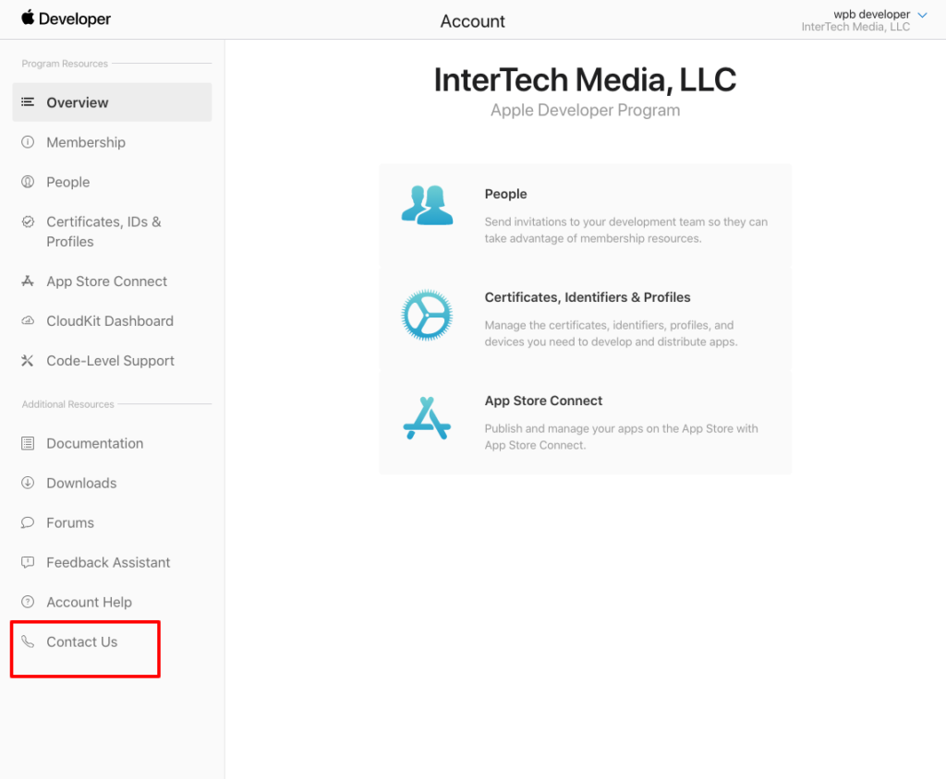Click the Program Resources section label
The height and width of the screenshot is (779, 946).
click(65, 64)
